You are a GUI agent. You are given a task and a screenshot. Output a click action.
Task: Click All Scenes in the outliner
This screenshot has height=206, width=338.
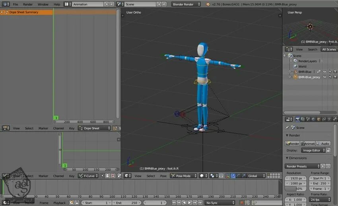tap(329, 49)
